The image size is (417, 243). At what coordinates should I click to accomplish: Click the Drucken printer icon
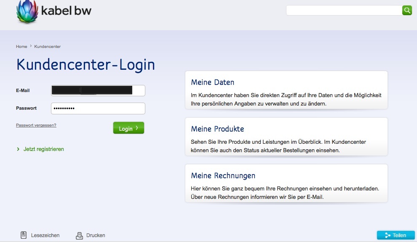tap(79, 235)
